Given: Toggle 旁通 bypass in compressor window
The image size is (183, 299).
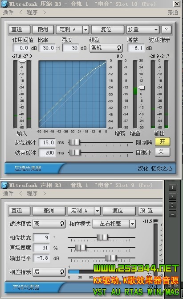Looking at the screenshot, I should [x=173, y=12].
